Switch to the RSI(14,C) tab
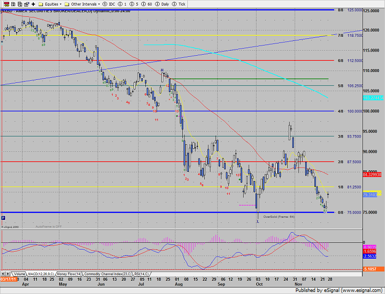 [x=141, y=274]
